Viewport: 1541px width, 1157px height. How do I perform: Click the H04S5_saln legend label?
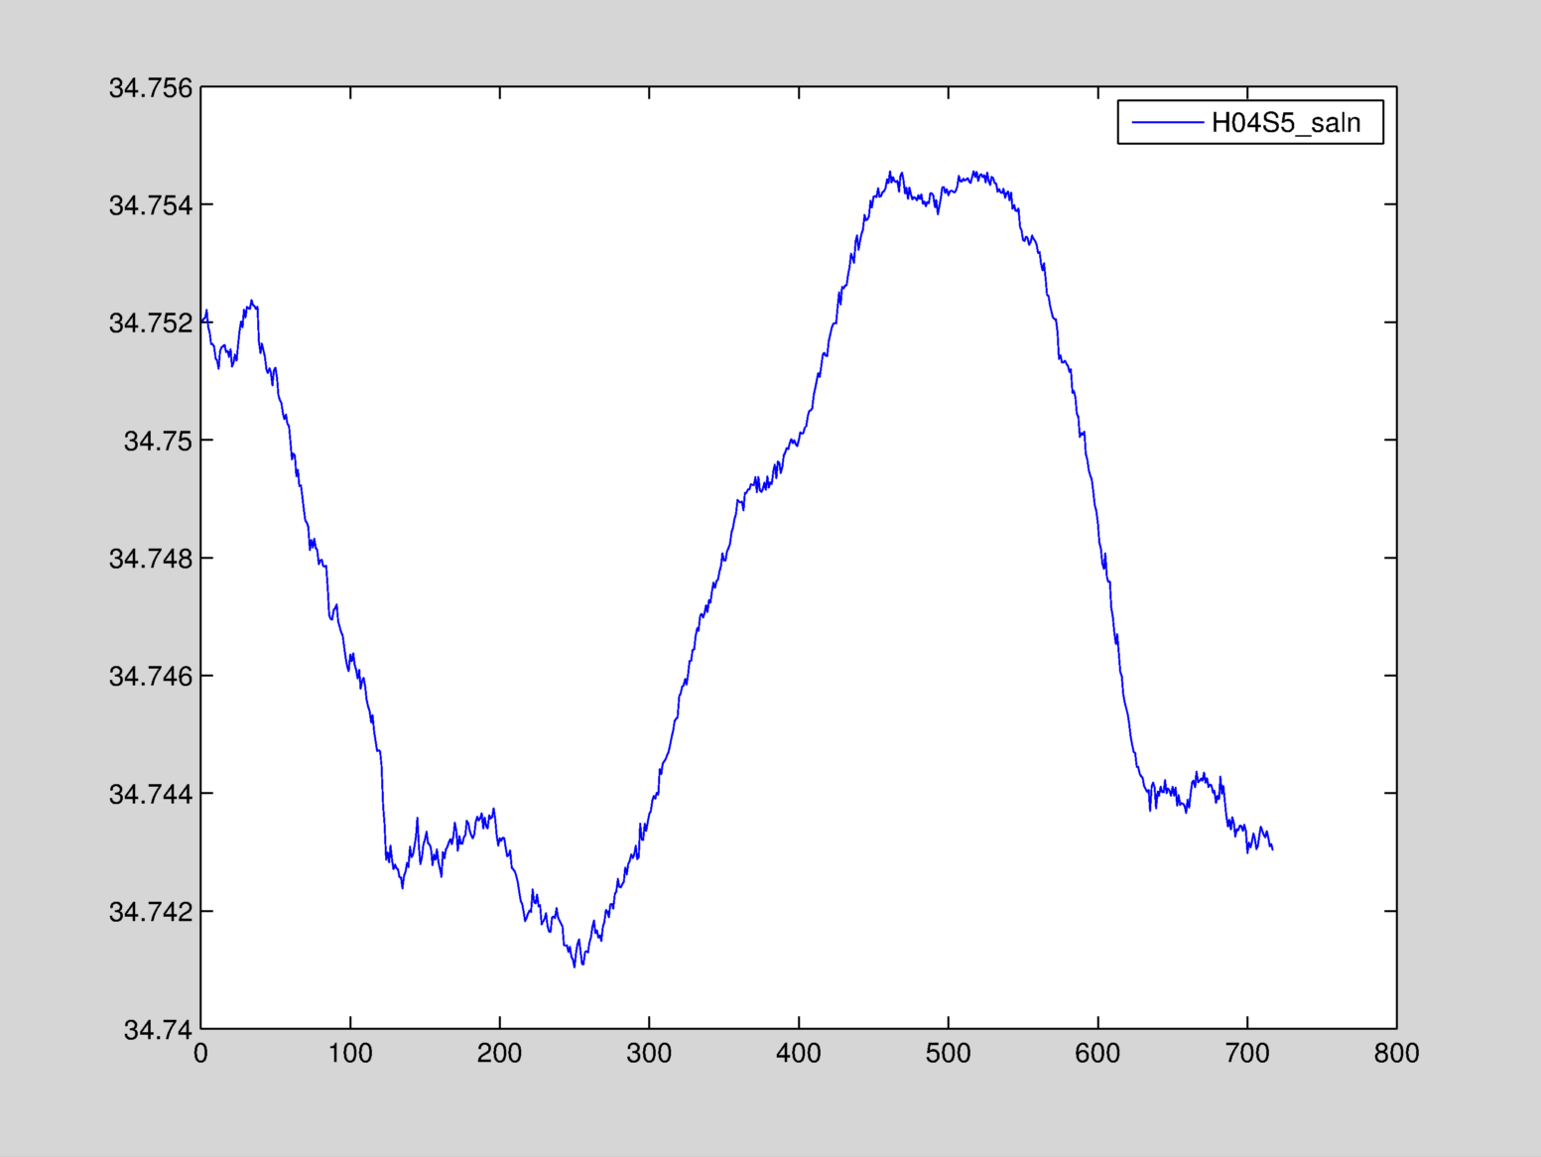(1285, 123)
